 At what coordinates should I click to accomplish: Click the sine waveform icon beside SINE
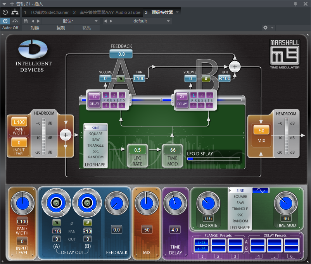tap(260, 190)
